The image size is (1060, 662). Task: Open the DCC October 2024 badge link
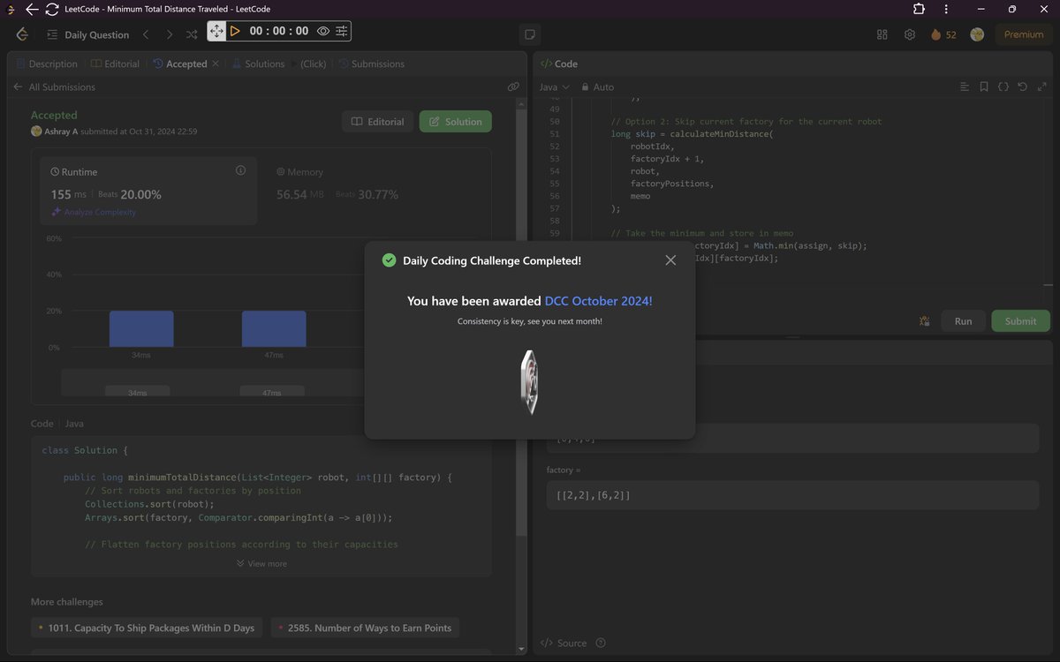tap(599, 301)
